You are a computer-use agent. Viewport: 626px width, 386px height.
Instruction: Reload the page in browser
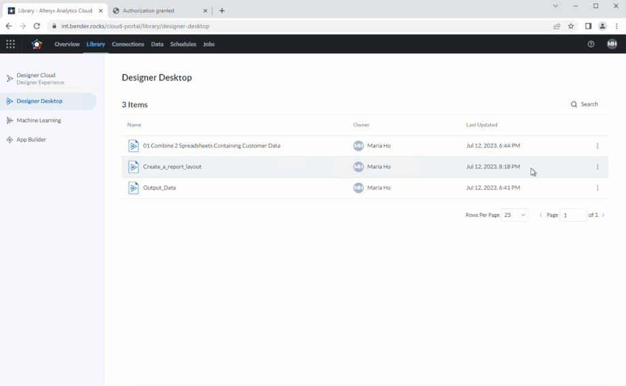(37, 26)
